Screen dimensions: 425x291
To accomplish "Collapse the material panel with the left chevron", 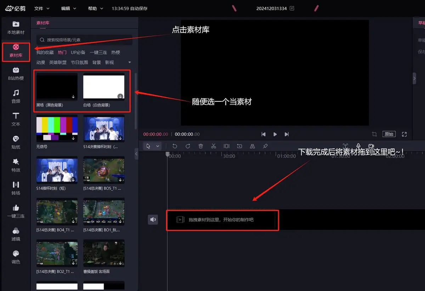I will pyautogui.click(x=136, y=154).
